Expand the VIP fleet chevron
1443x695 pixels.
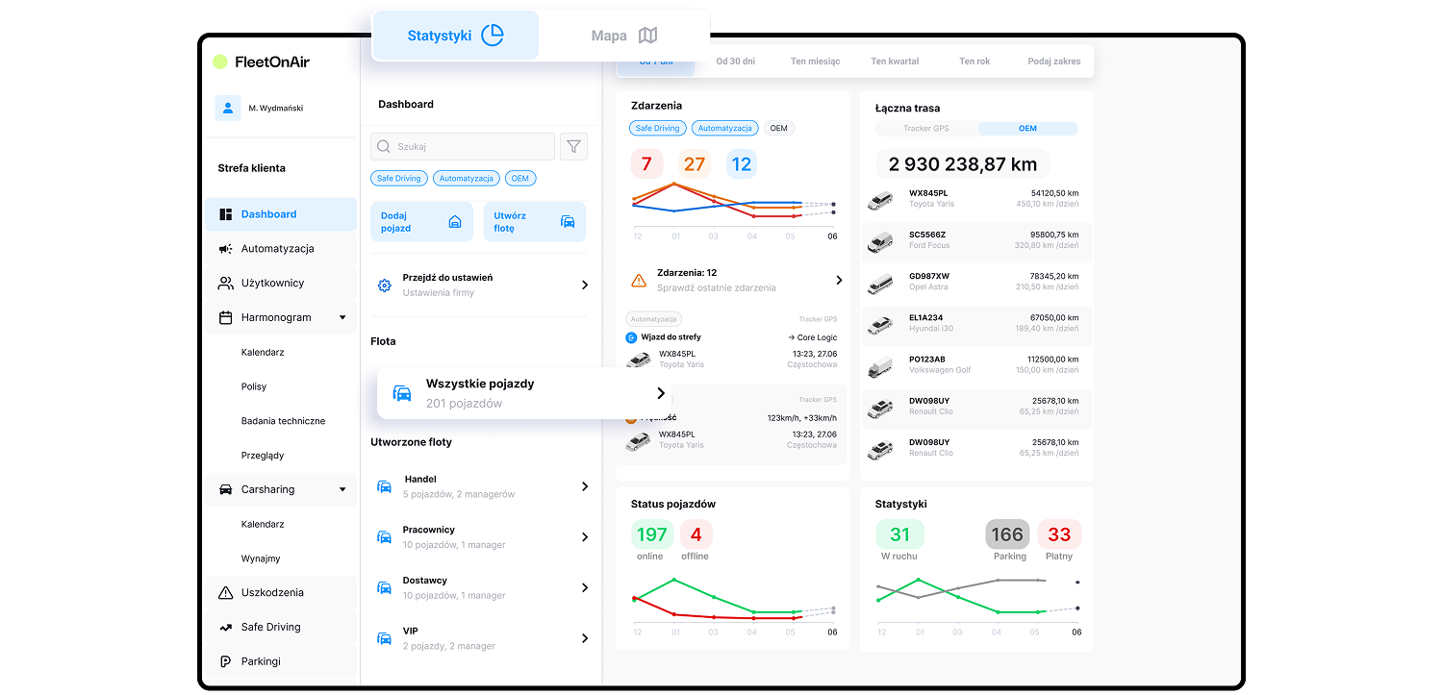(x=585, y=638)
